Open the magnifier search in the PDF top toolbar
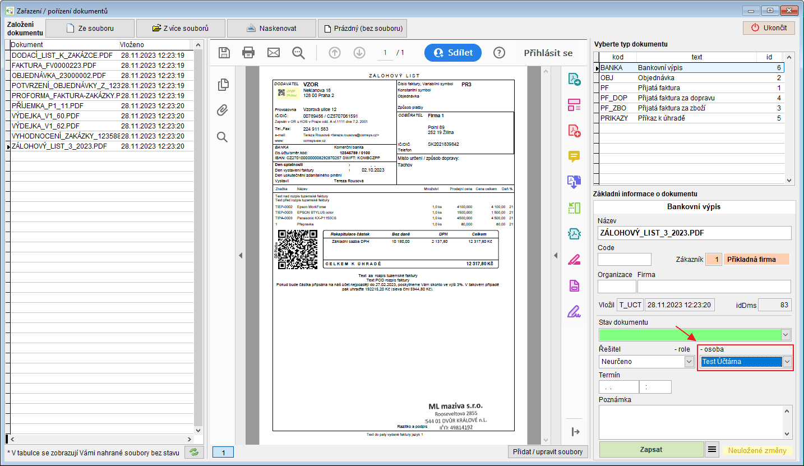The image size is (804, 466). point(298,53)
